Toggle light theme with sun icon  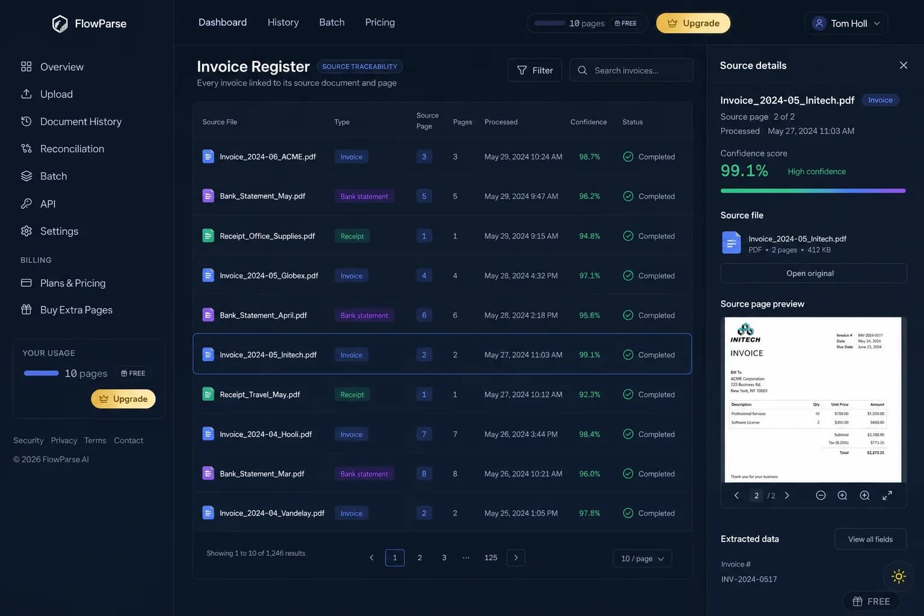(899, 576)
